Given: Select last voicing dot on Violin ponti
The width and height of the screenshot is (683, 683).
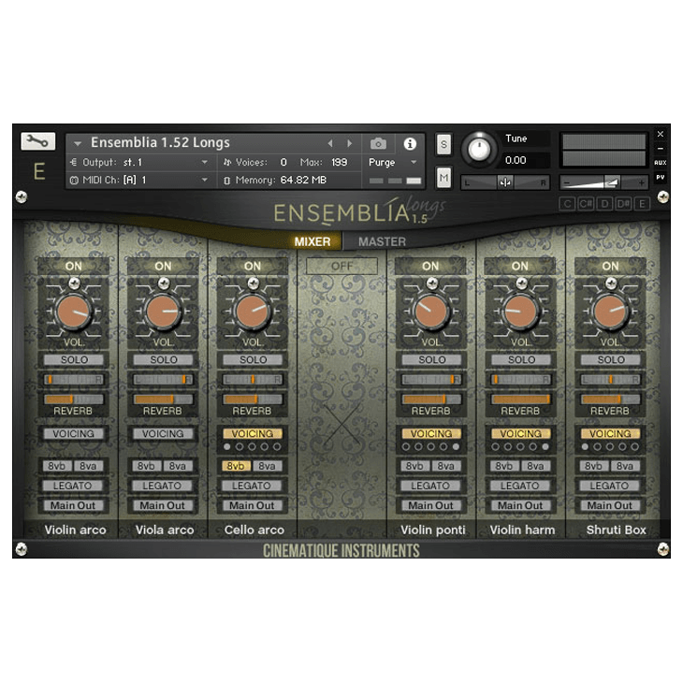Looking at the screenshot, I should pos(456,447).
